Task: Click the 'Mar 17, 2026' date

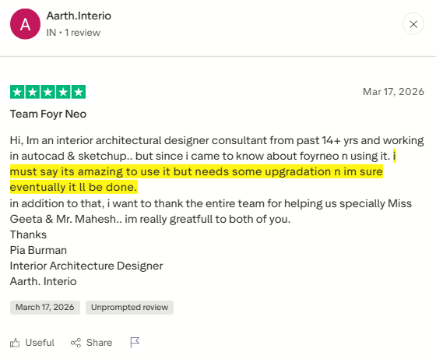Action: pos(393,92)
